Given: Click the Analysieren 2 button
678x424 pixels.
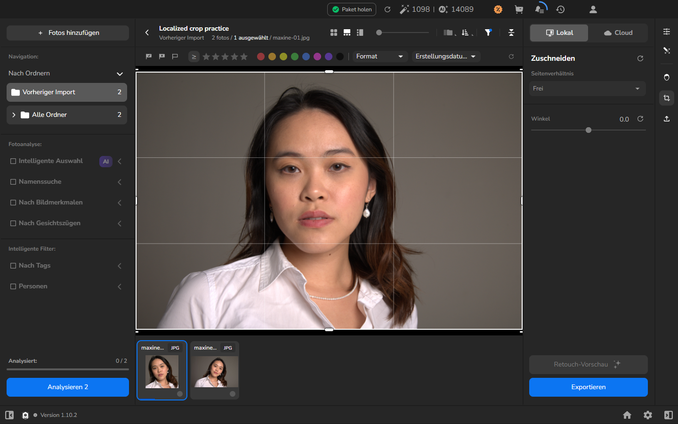Looking at the screenshot, I should pyautogui.click(x=68, y=387).
